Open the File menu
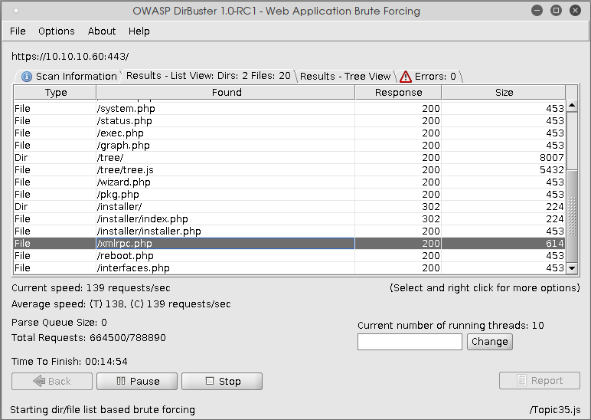The image size is (591, 420). (x=18, y=31)
